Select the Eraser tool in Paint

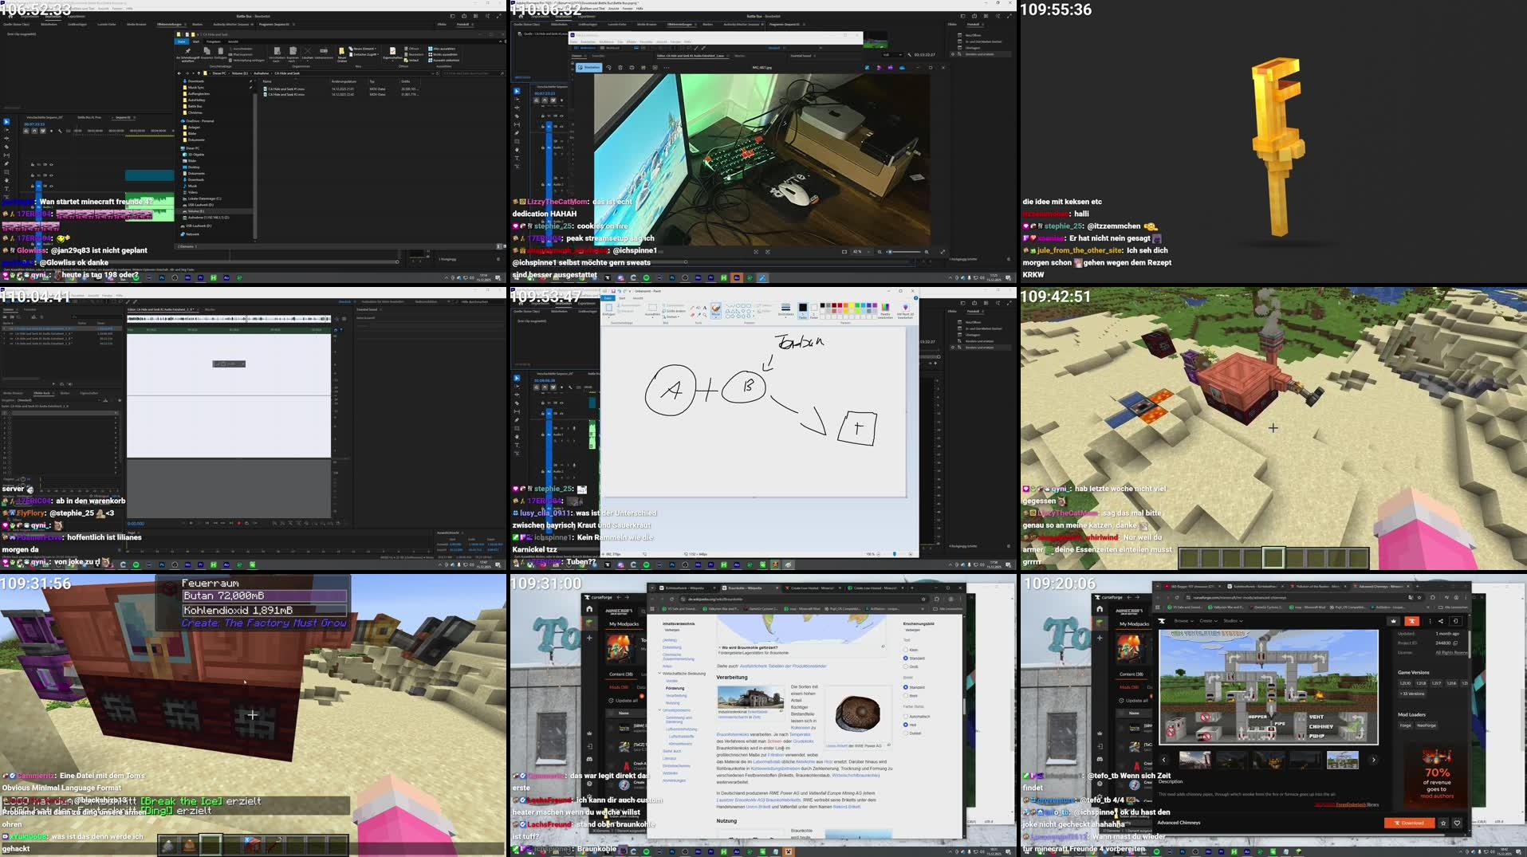click(x=692, y=315)
